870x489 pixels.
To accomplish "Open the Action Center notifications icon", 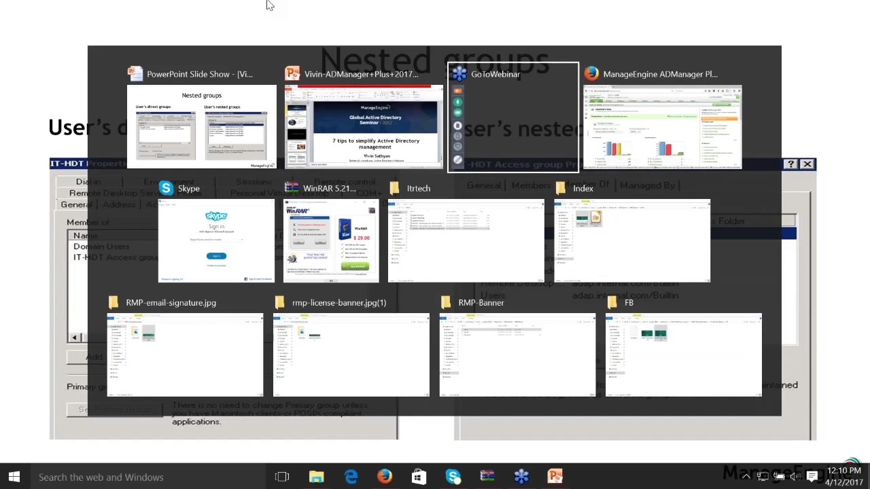I will [x=812, y=477].
